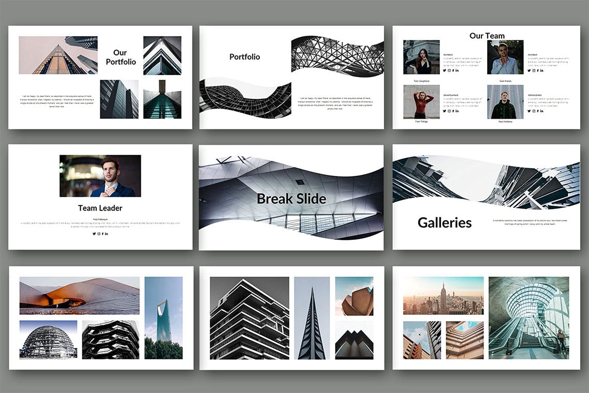
Task: Select the glass dome building photo
Action: pos(48,340)
